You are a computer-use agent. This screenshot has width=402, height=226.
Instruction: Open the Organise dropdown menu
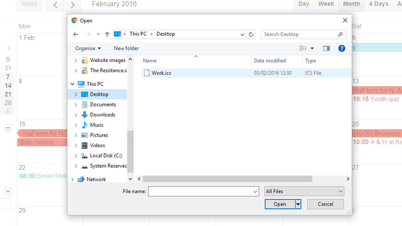88,48
